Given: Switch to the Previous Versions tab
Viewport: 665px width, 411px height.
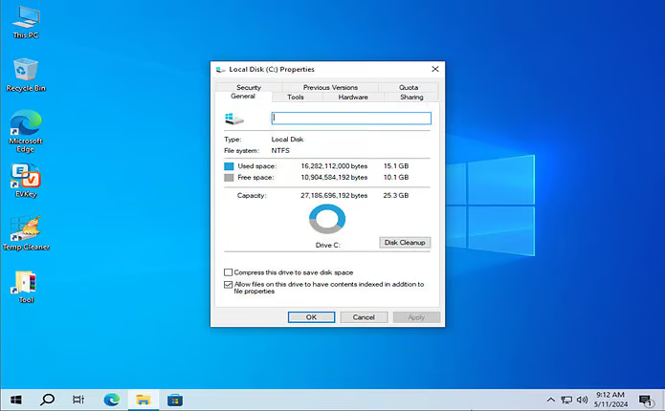Looking at the screenshot, I should [330, 87].
